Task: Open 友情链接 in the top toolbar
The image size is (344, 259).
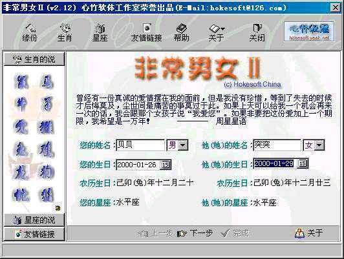Action: click(147, 32)
